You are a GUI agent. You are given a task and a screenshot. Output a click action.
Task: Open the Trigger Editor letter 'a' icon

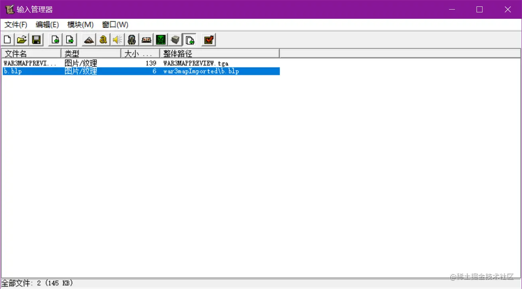click(x=103, y=40)
